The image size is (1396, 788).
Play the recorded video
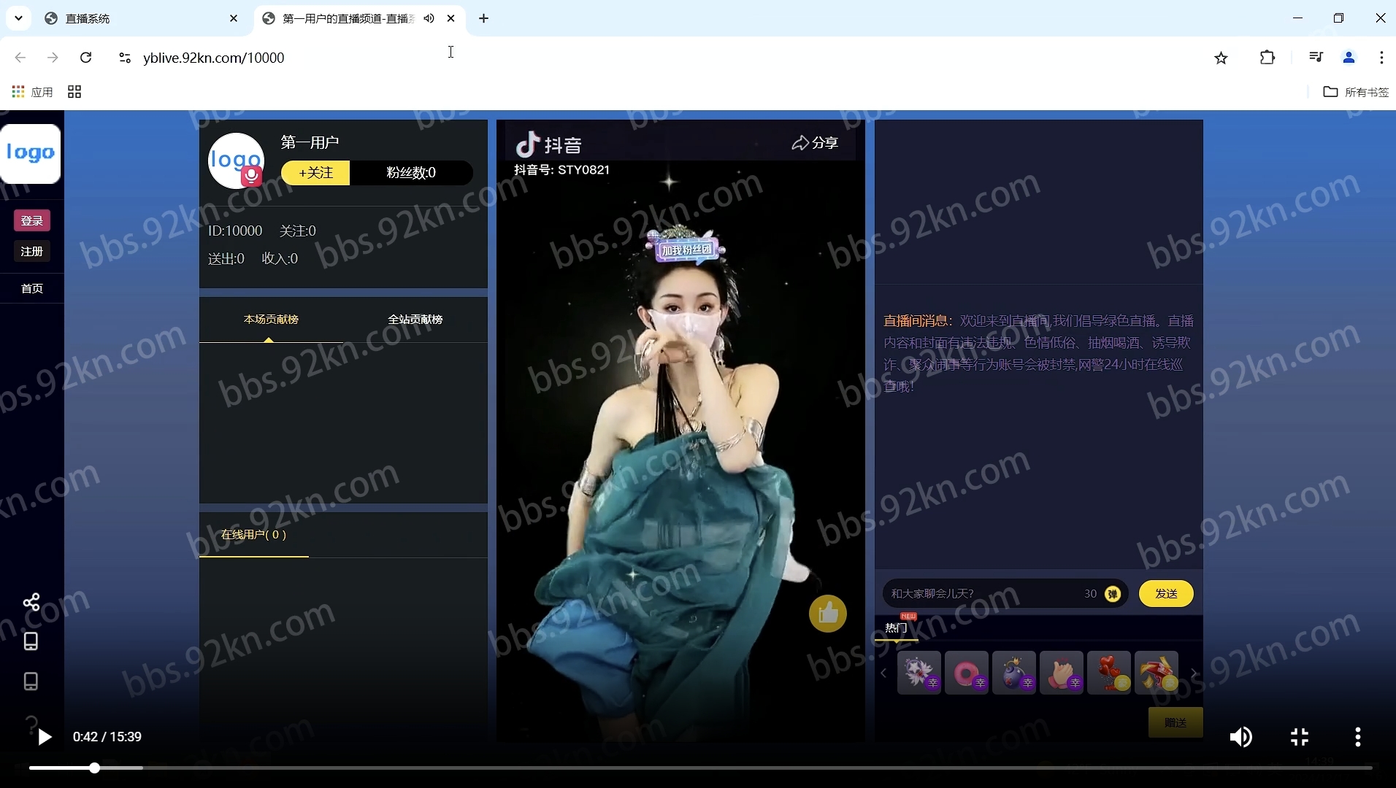45,737
